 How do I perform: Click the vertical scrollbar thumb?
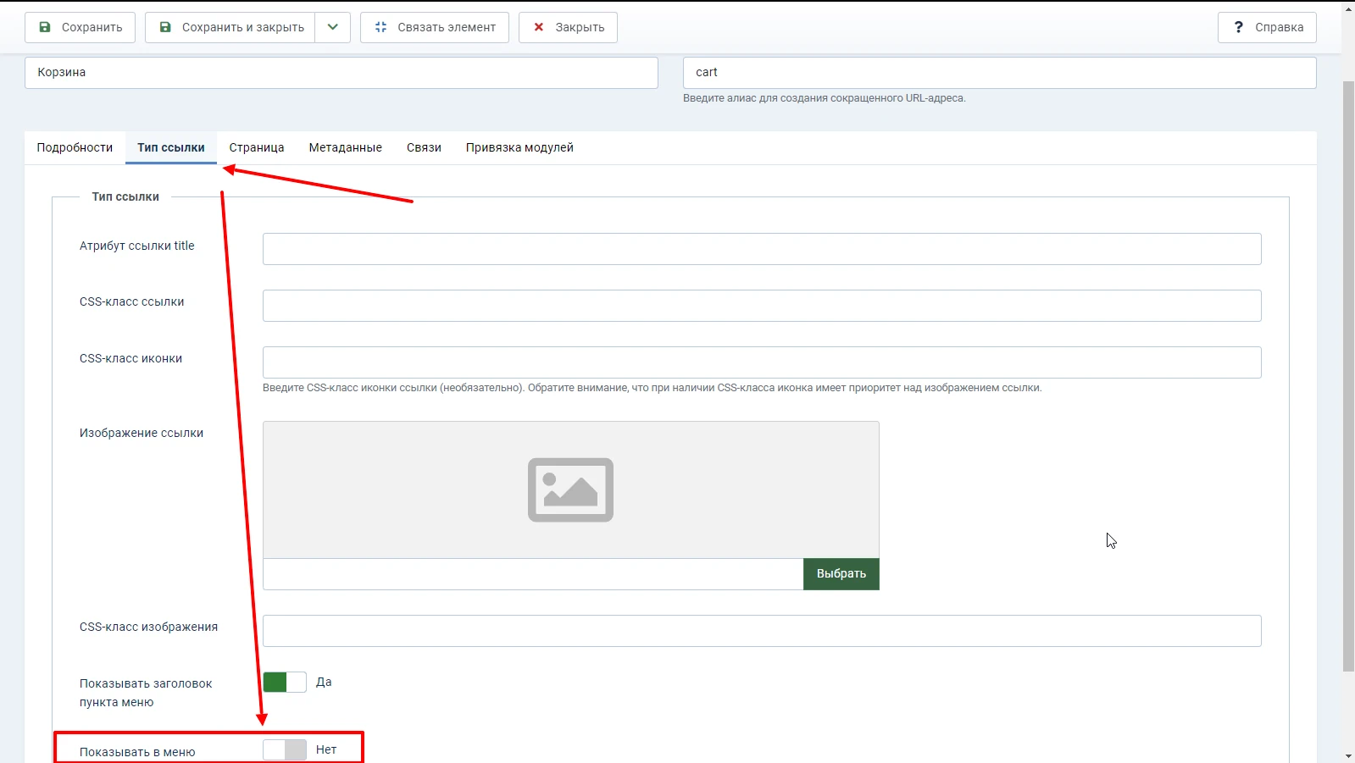pos(1348,376)
